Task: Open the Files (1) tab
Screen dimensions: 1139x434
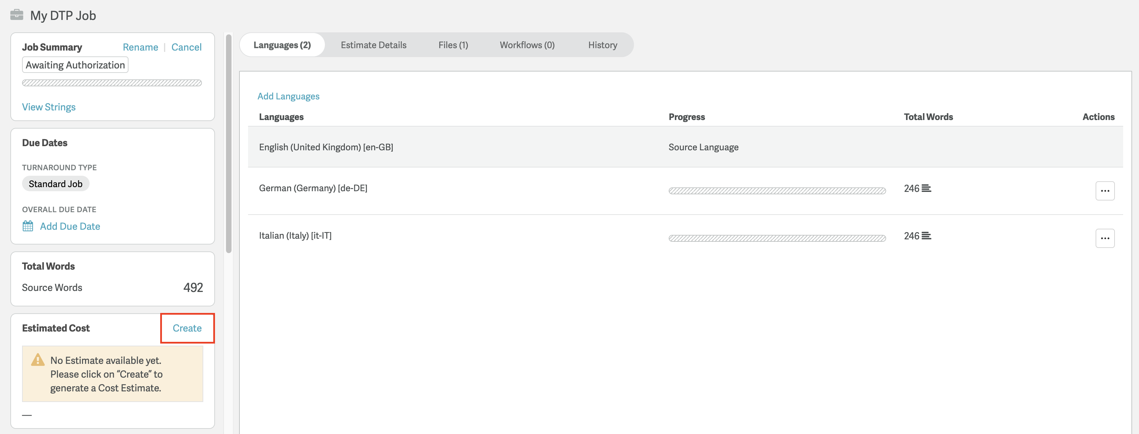Action: coord(453,45)
